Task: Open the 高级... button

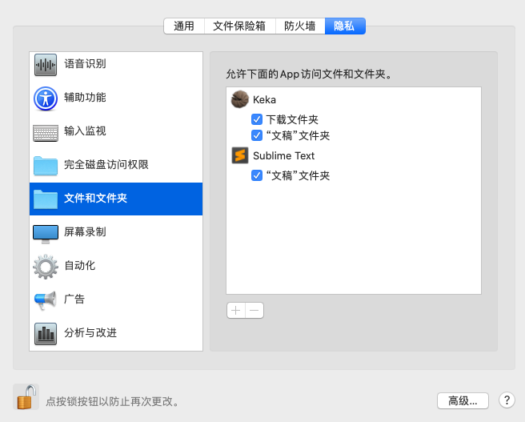Action: click(x=463, y=400)
